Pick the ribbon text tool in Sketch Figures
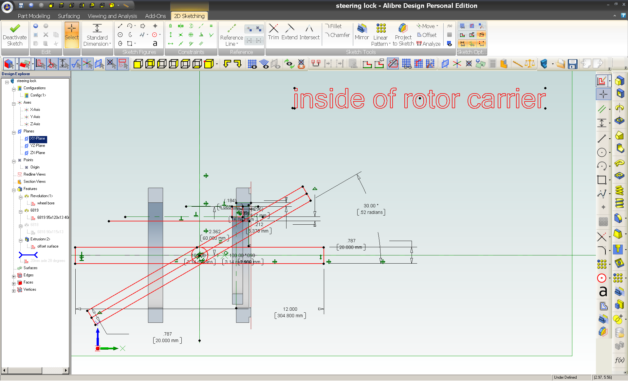The image size is (628, 381). [155, 43]
